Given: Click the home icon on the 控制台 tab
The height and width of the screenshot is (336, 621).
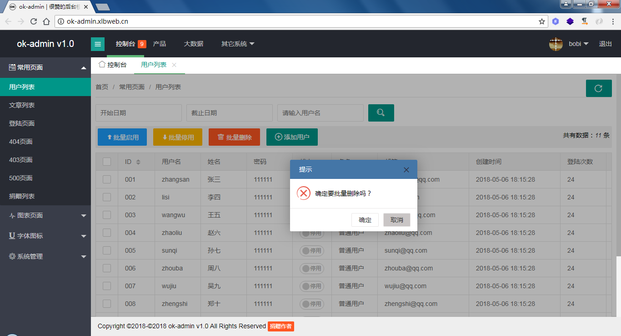Looking at the screenshot, I should 102,65.
